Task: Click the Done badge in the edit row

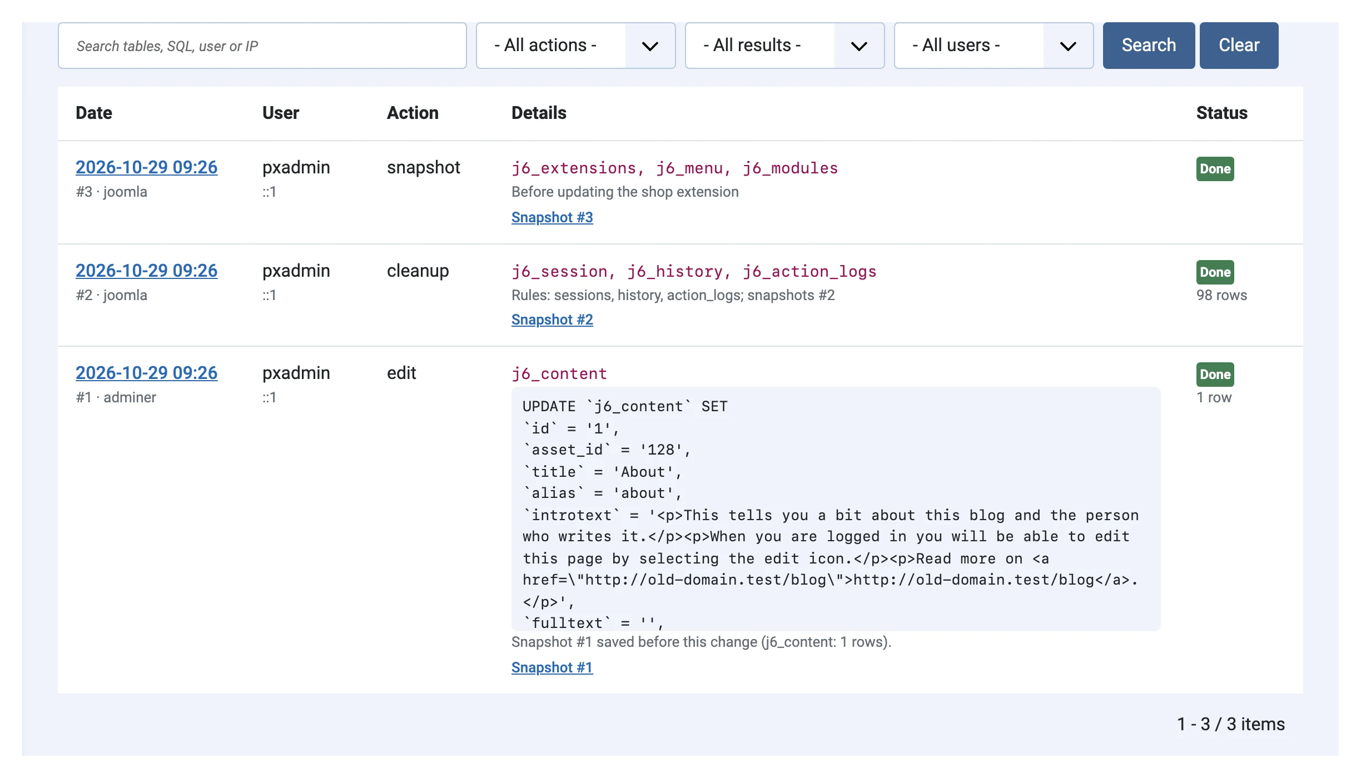Action: point(1215,375)
